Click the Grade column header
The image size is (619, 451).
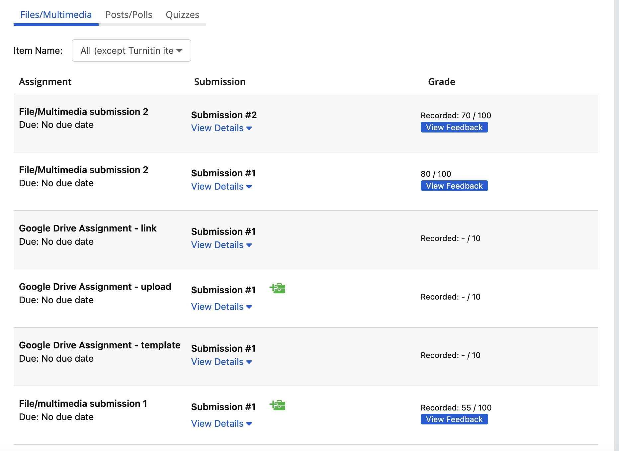click(442, 82)
